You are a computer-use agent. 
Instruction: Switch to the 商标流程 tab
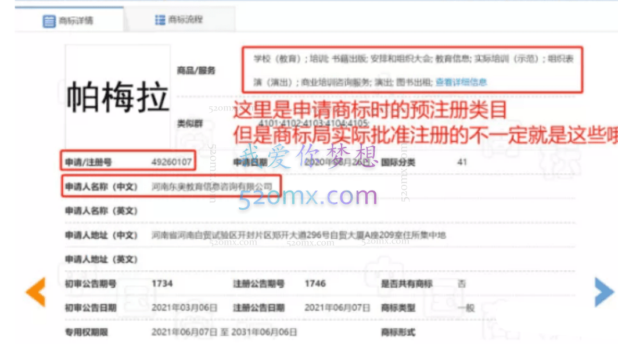180,18
